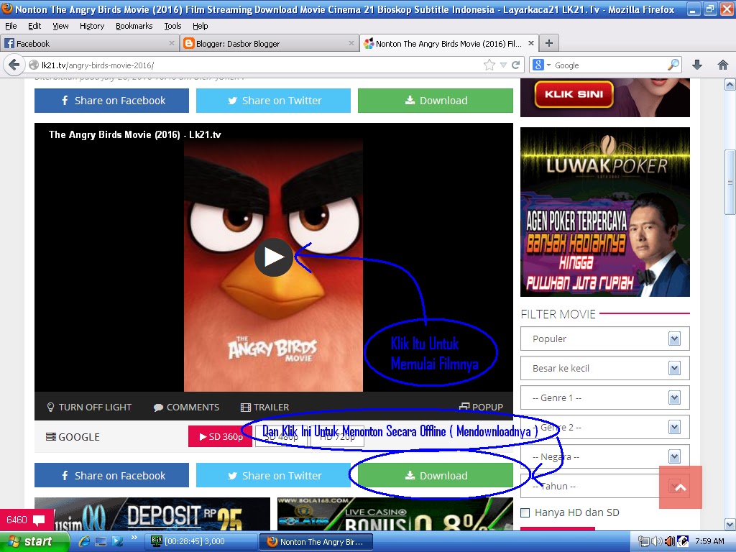This screenshot has width=736, height=552.
Task: Open the File menu
Action: pos(11,26)
